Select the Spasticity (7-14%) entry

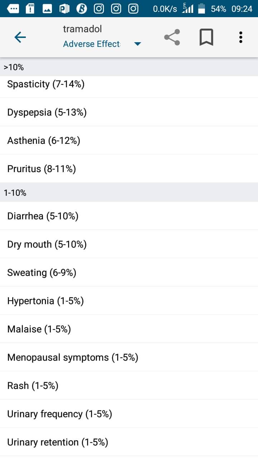tap(46, 84)
